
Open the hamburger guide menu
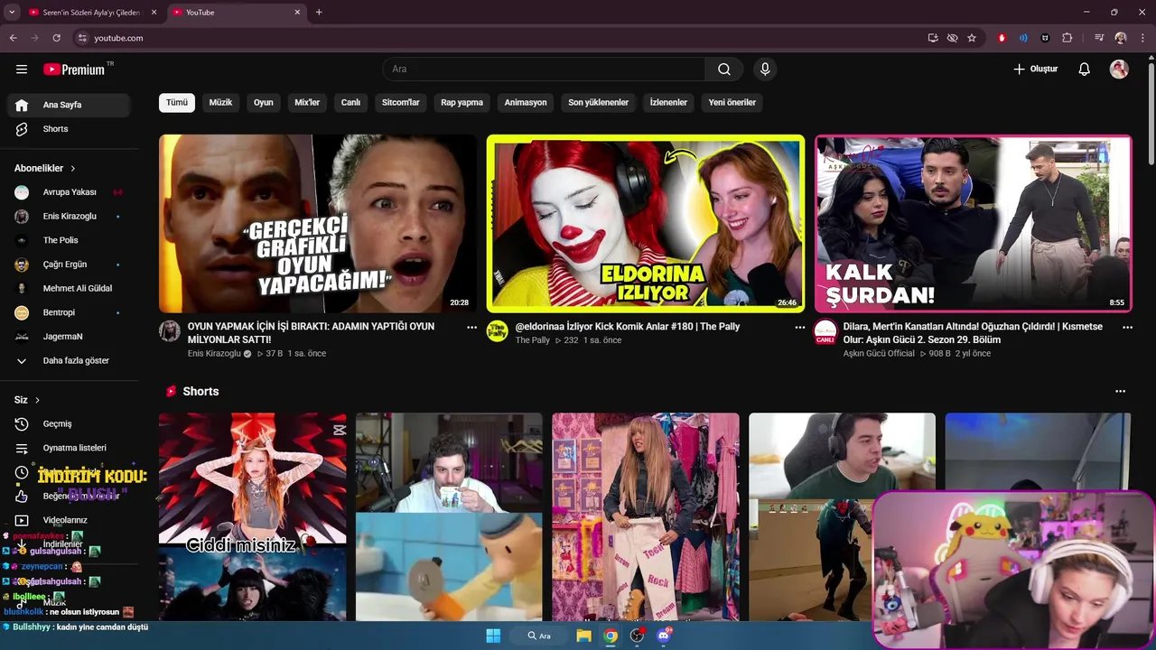(x=22, y=69)
